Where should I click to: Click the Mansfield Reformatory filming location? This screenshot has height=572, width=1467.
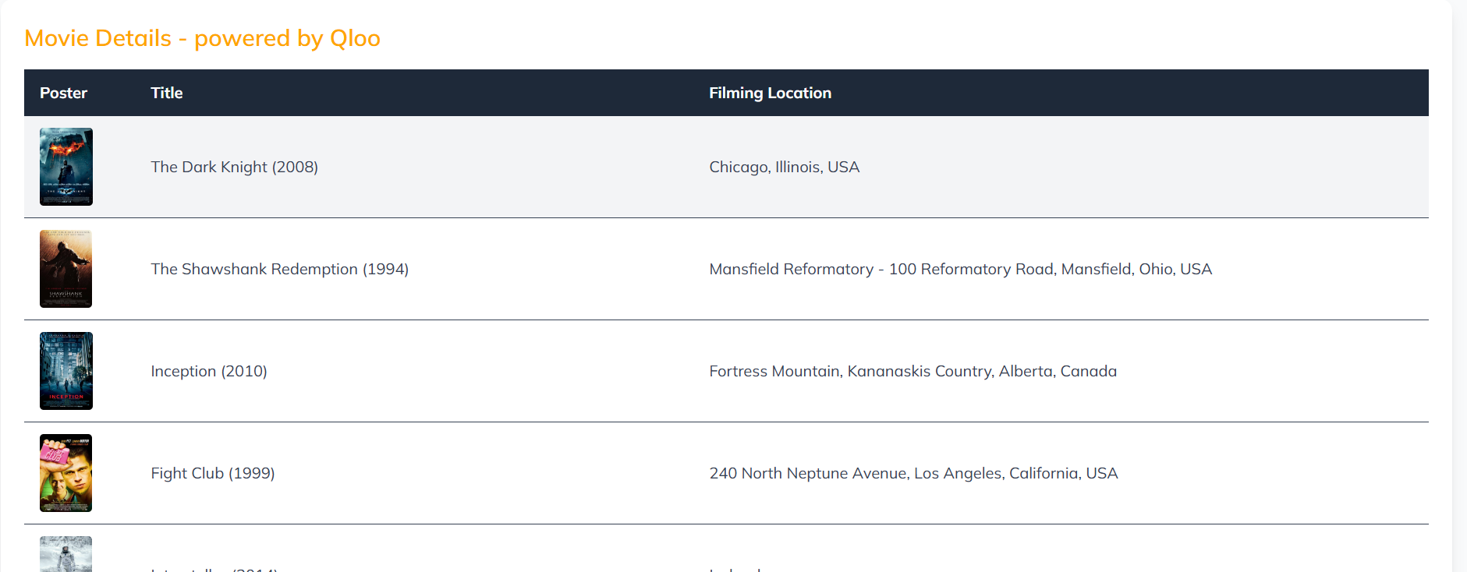[x=960, y=269]
